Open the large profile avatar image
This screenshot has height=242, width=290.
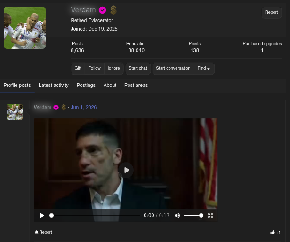point(25,28)
